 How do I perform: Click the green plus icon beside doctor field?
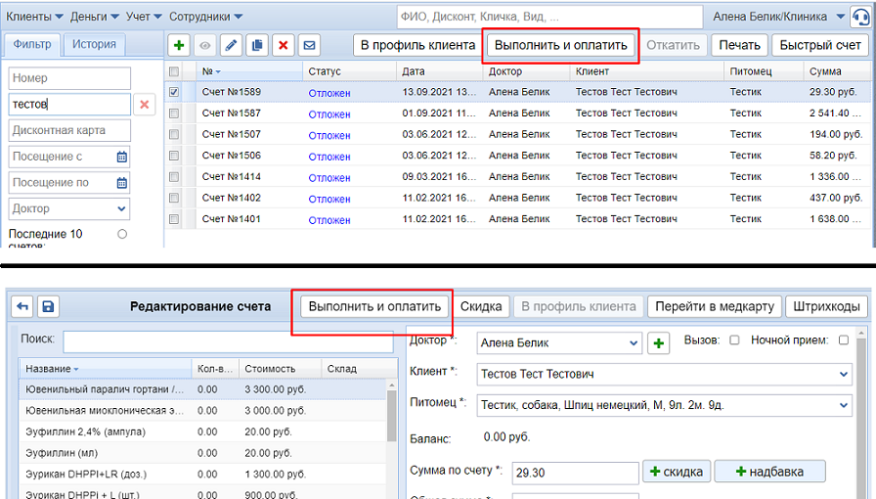(x=659, y=343)
